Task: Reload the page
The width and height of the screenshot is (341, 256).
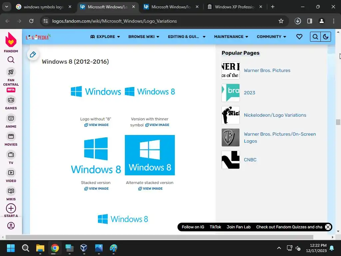Action: 31,21
